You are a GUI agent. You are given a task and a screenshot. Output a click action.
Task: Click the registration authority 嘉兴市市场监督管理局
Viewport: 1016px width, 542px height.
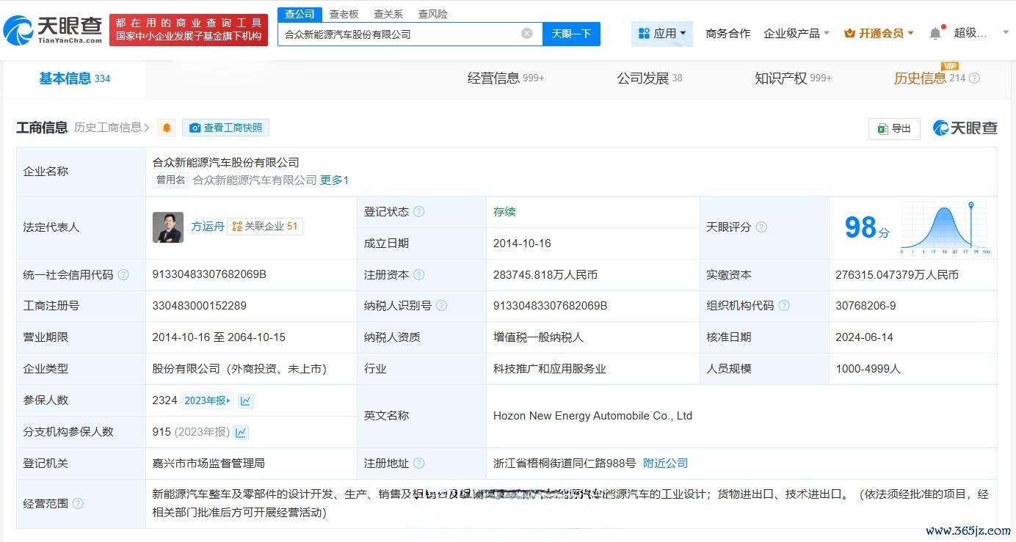point(208,464)
